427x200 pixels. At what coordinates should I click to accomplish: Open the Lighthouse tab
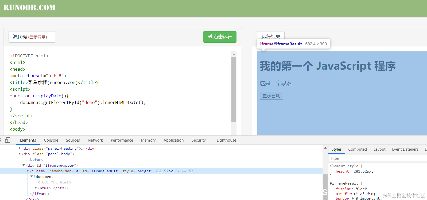226,140
